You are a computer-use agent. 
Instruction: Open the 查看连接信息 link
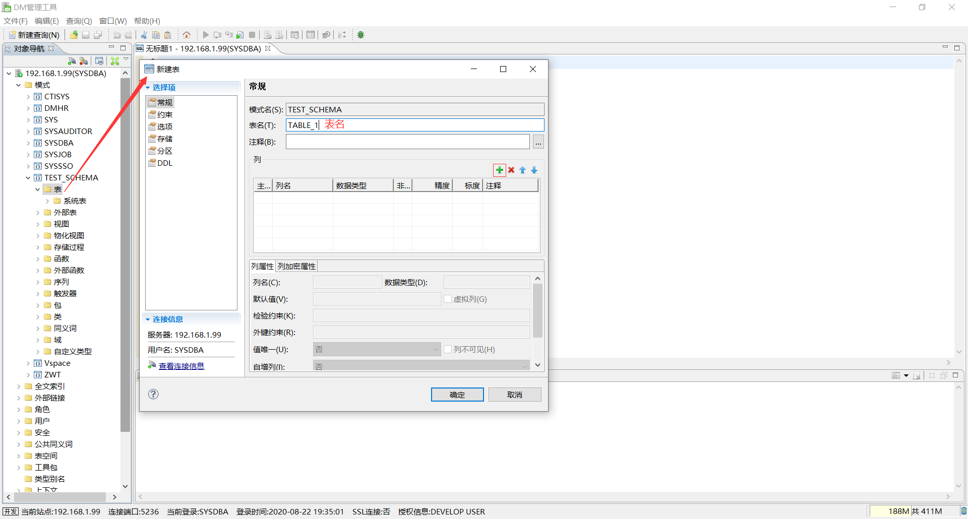[x=181, y=366]
